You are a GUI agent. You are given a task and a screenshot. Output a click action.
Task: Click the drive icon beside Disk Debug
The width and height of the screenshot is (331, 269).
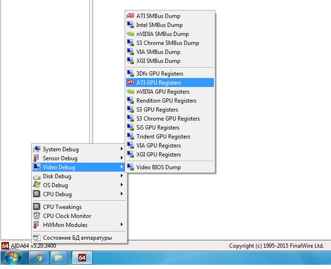pyautogui.click(x=37, y=177)
